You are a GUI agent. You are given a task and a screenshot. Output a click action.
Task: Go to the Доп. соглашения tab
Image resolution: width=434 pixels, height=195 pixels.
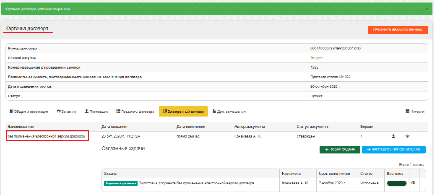click(x=229, y=112)
